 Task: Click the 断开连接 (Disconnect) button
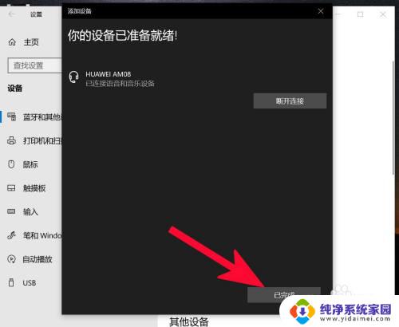pos(290,100)
